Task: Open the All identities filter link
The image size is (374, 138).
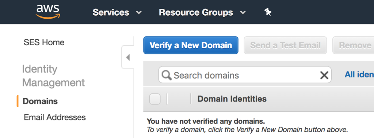Action: 359,74
